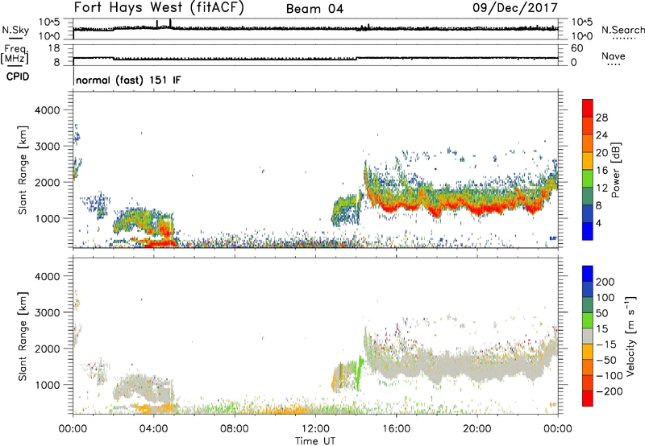Click the '16:00' time tick label

396,429
